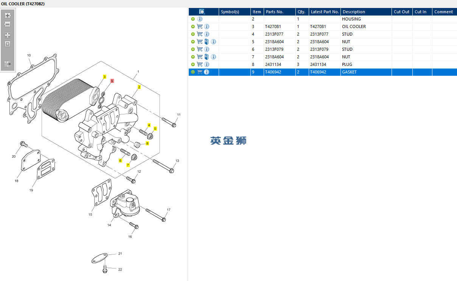This screenshot has height=281, width=457.
Task: Click callout number 13 on the diagram
Action: tap(177, 161)
